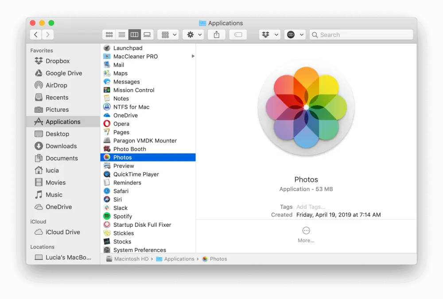The width and height of the screenshot is (443, 299).
Task: Open the Dropbox toolbar dropdown
Action: (269, 35)
